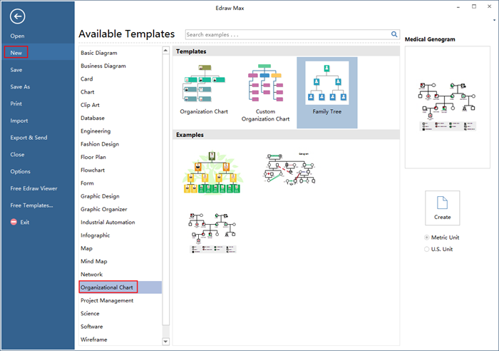Click Save in the sidebar

[16, 70]
